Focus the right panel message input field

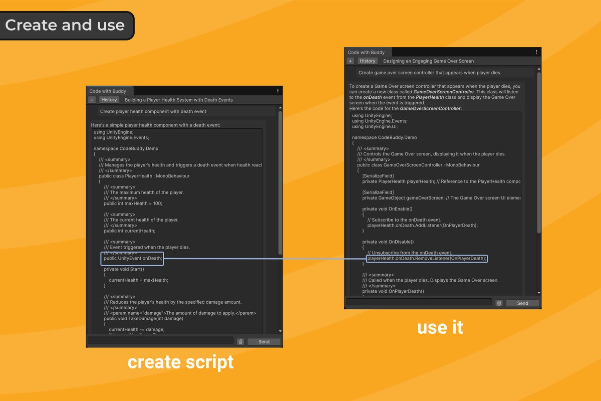point(419,302)
